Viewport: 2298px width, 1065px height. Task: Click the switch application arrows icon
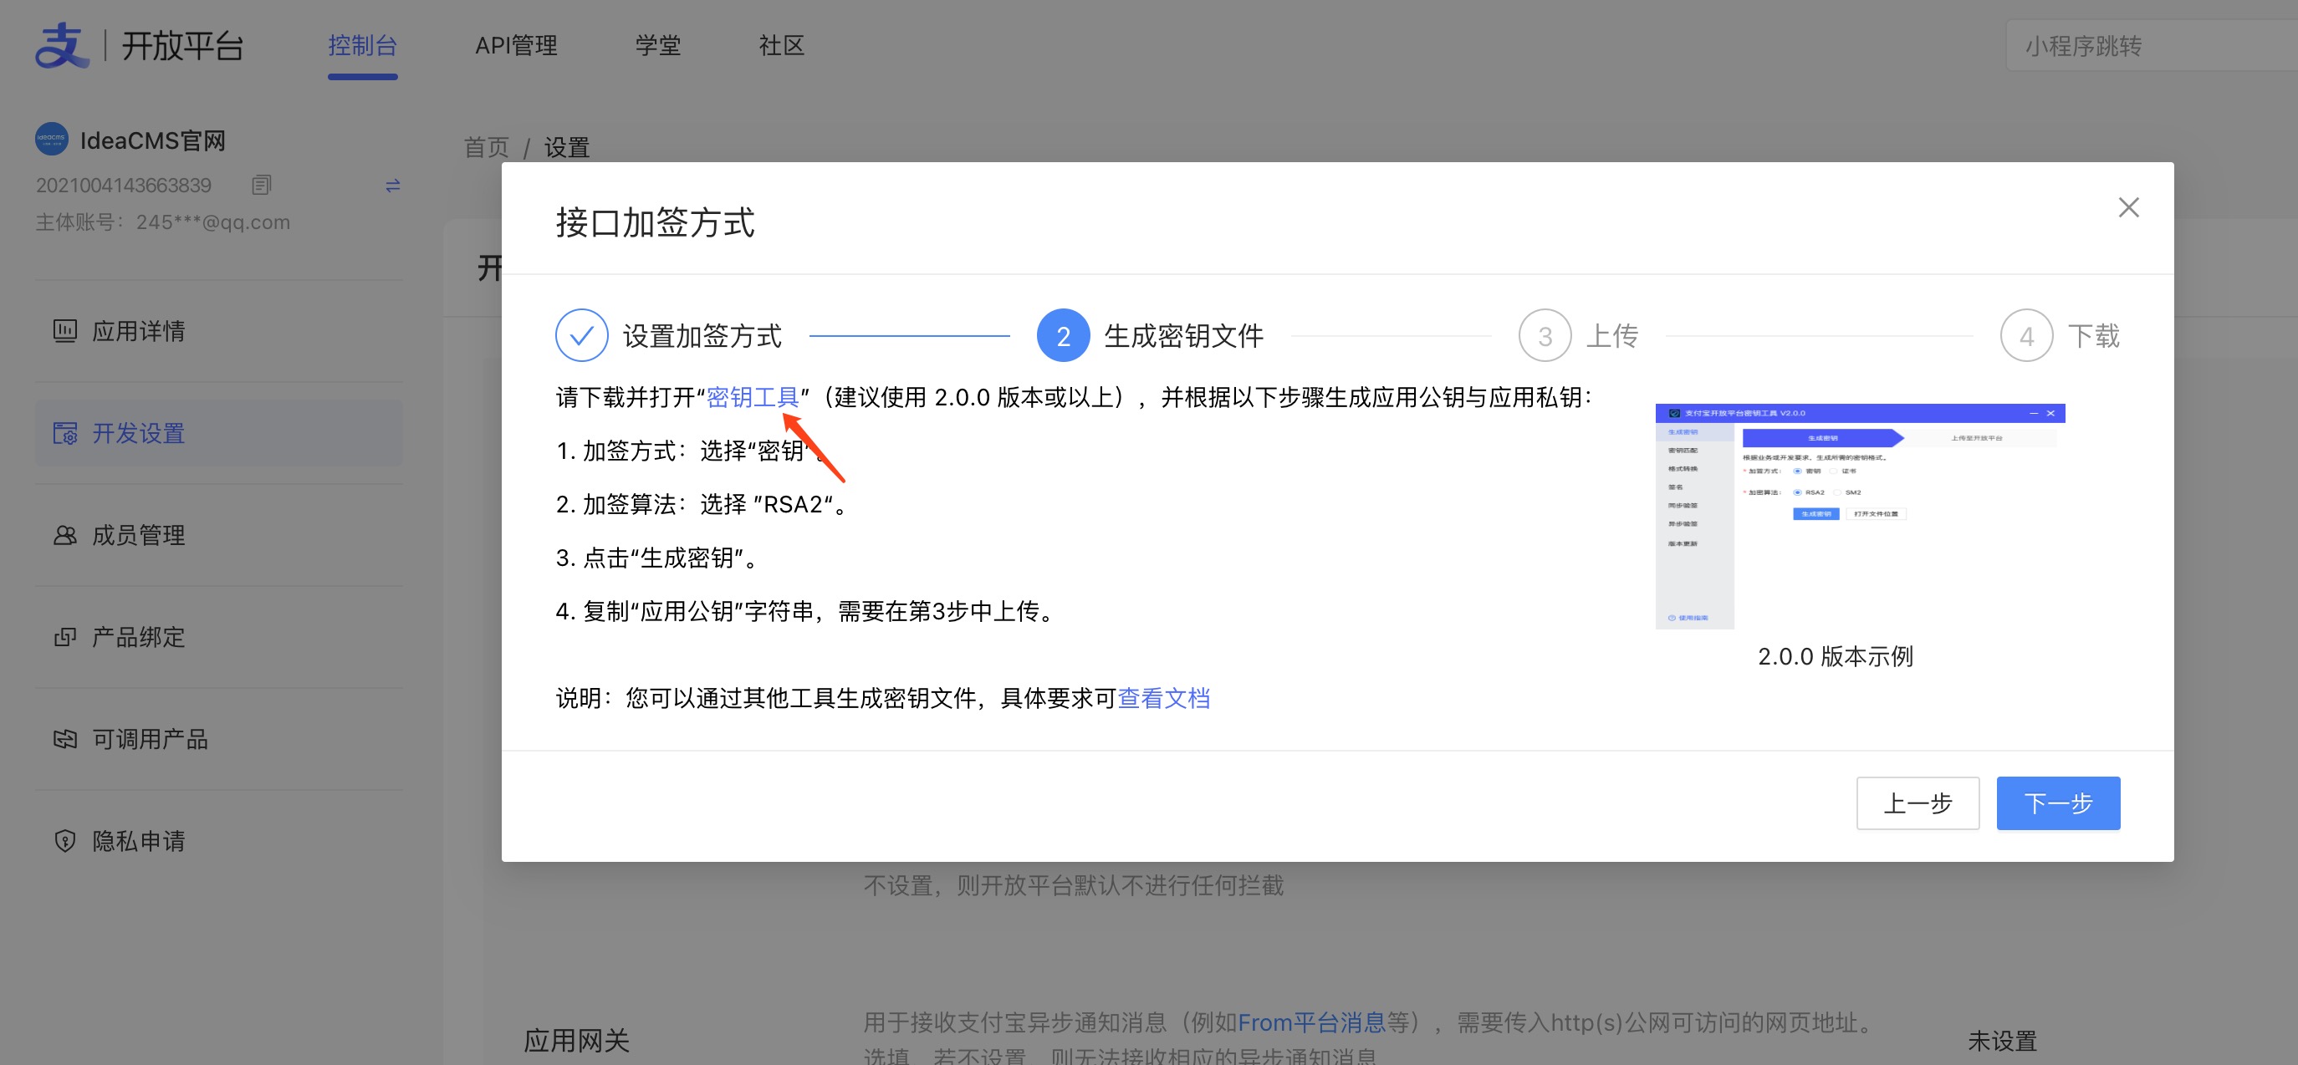click(x=392, y=186)
